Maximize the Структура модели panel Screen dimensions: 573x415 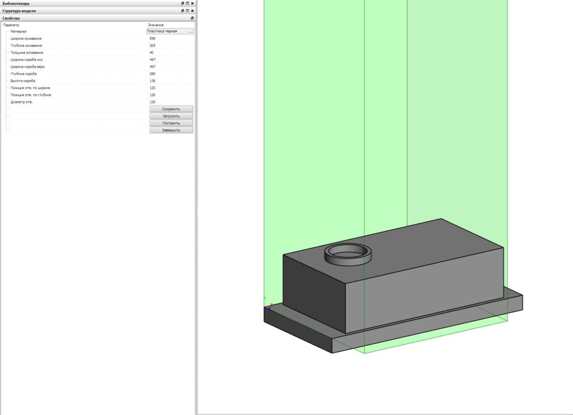coord(187,11)
